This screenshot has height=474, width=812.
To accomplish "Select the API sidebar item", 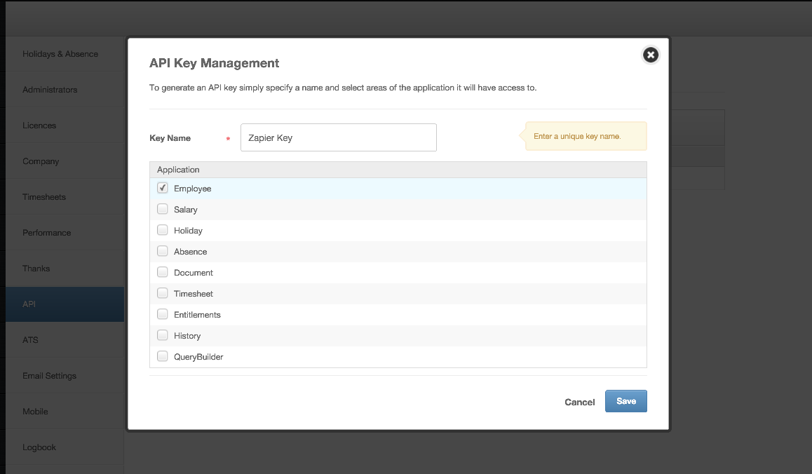I will coord(65,304).
